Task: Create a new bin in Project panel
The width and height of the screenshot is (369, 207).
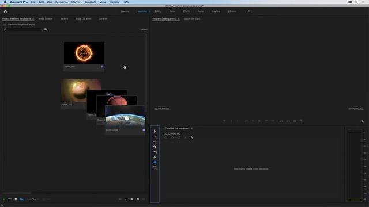Action: click(132, 199)
